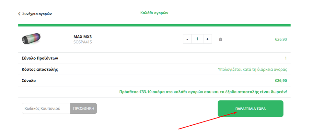Click the ΠΑΡΑΓΓΕΛΙΑ ΤΩΡΑ order button
Image resolution: width=324 pixels, height=136 pixels.
(x=250, y=109)
